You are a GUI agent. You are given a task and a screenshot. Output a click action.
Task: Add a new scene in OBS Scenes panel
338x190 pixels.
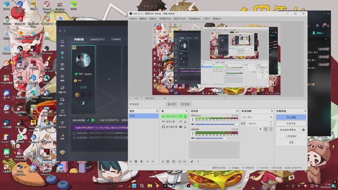point(131,161)
